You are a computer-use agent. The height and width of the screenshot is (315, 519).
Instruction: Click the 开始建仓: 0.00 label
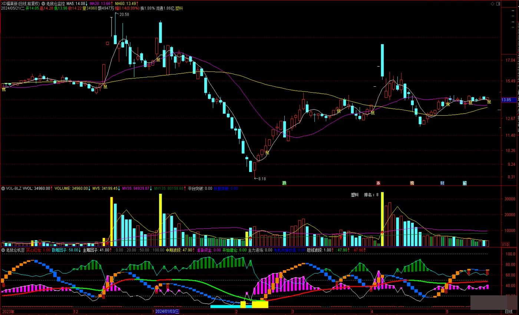coord(234,250)
